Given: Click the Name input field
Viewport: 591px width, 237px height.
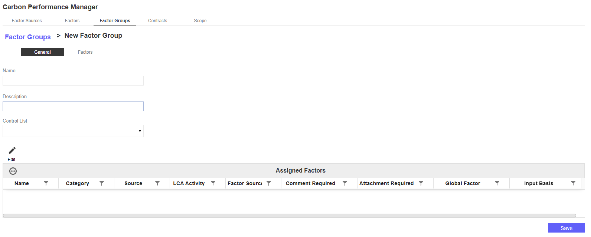Looking at the screenshot, I should [x=73, y=81].
